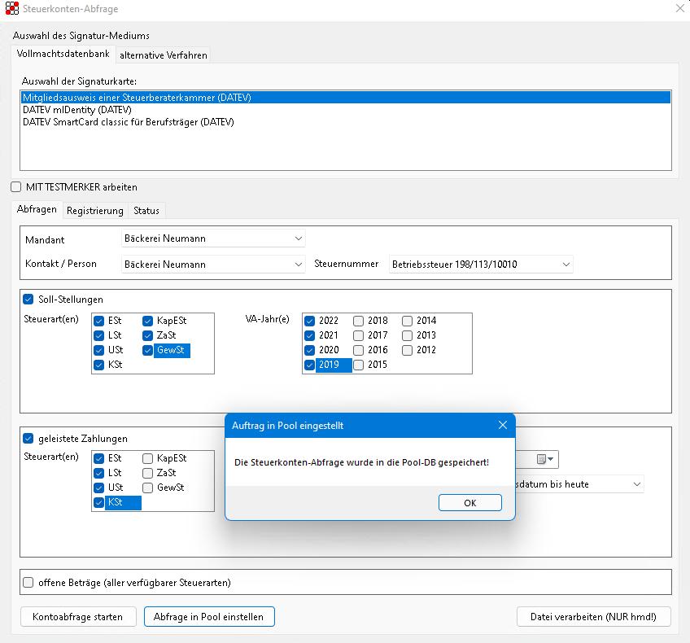Close the Auftrag in Pool dialog
The width and height of the screenshot is (690, 643).
click(x=502, y=426)
